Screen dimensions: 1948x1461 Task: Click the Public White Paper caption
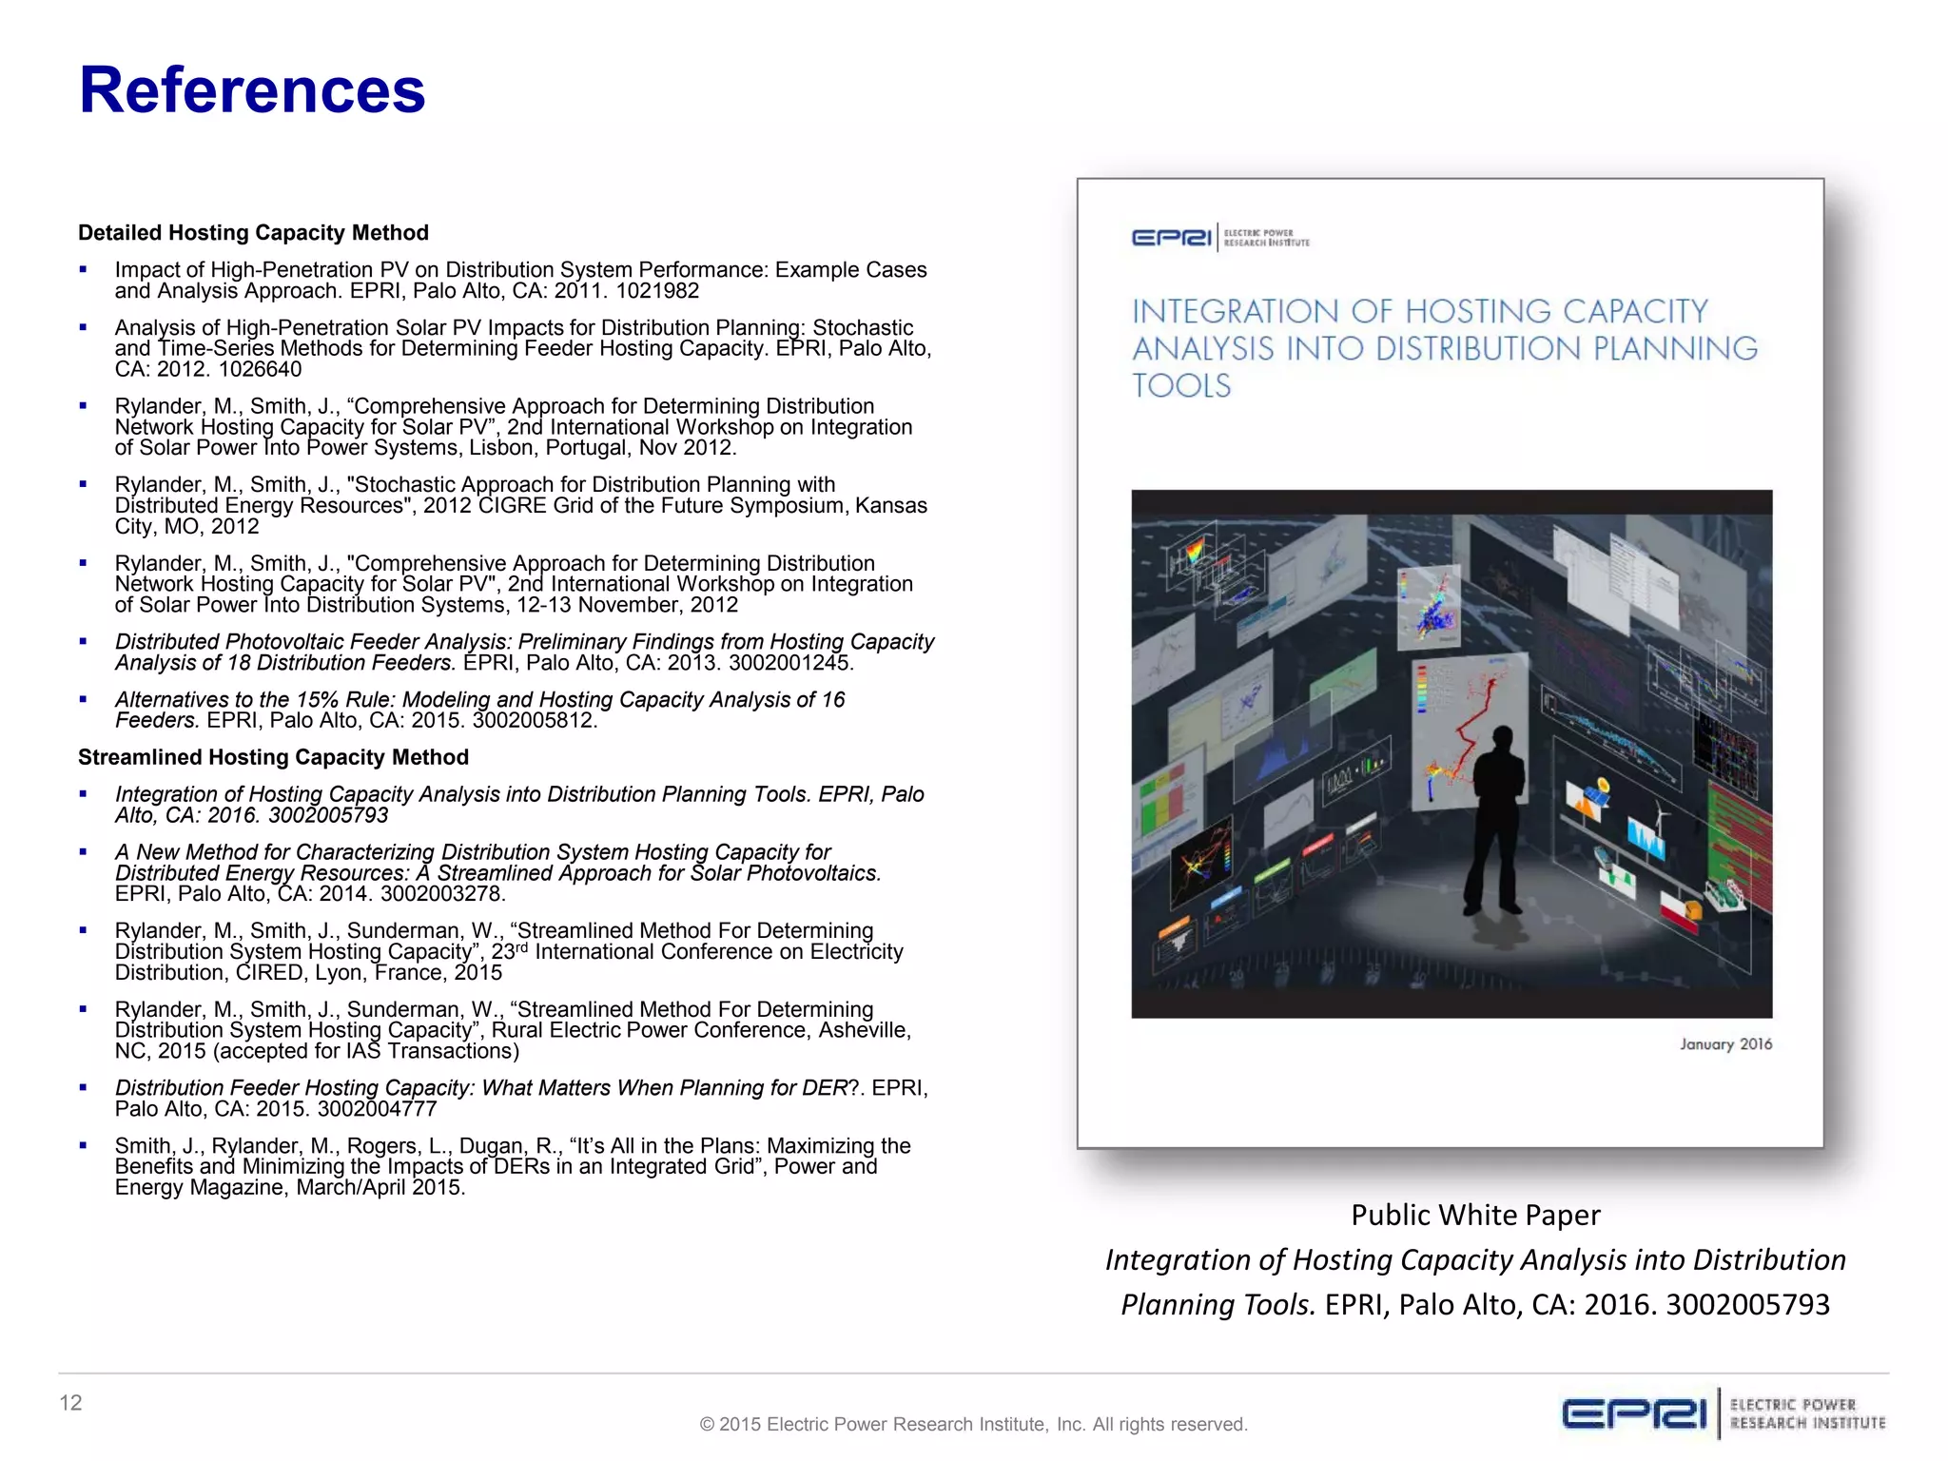click(1475, 1215)
